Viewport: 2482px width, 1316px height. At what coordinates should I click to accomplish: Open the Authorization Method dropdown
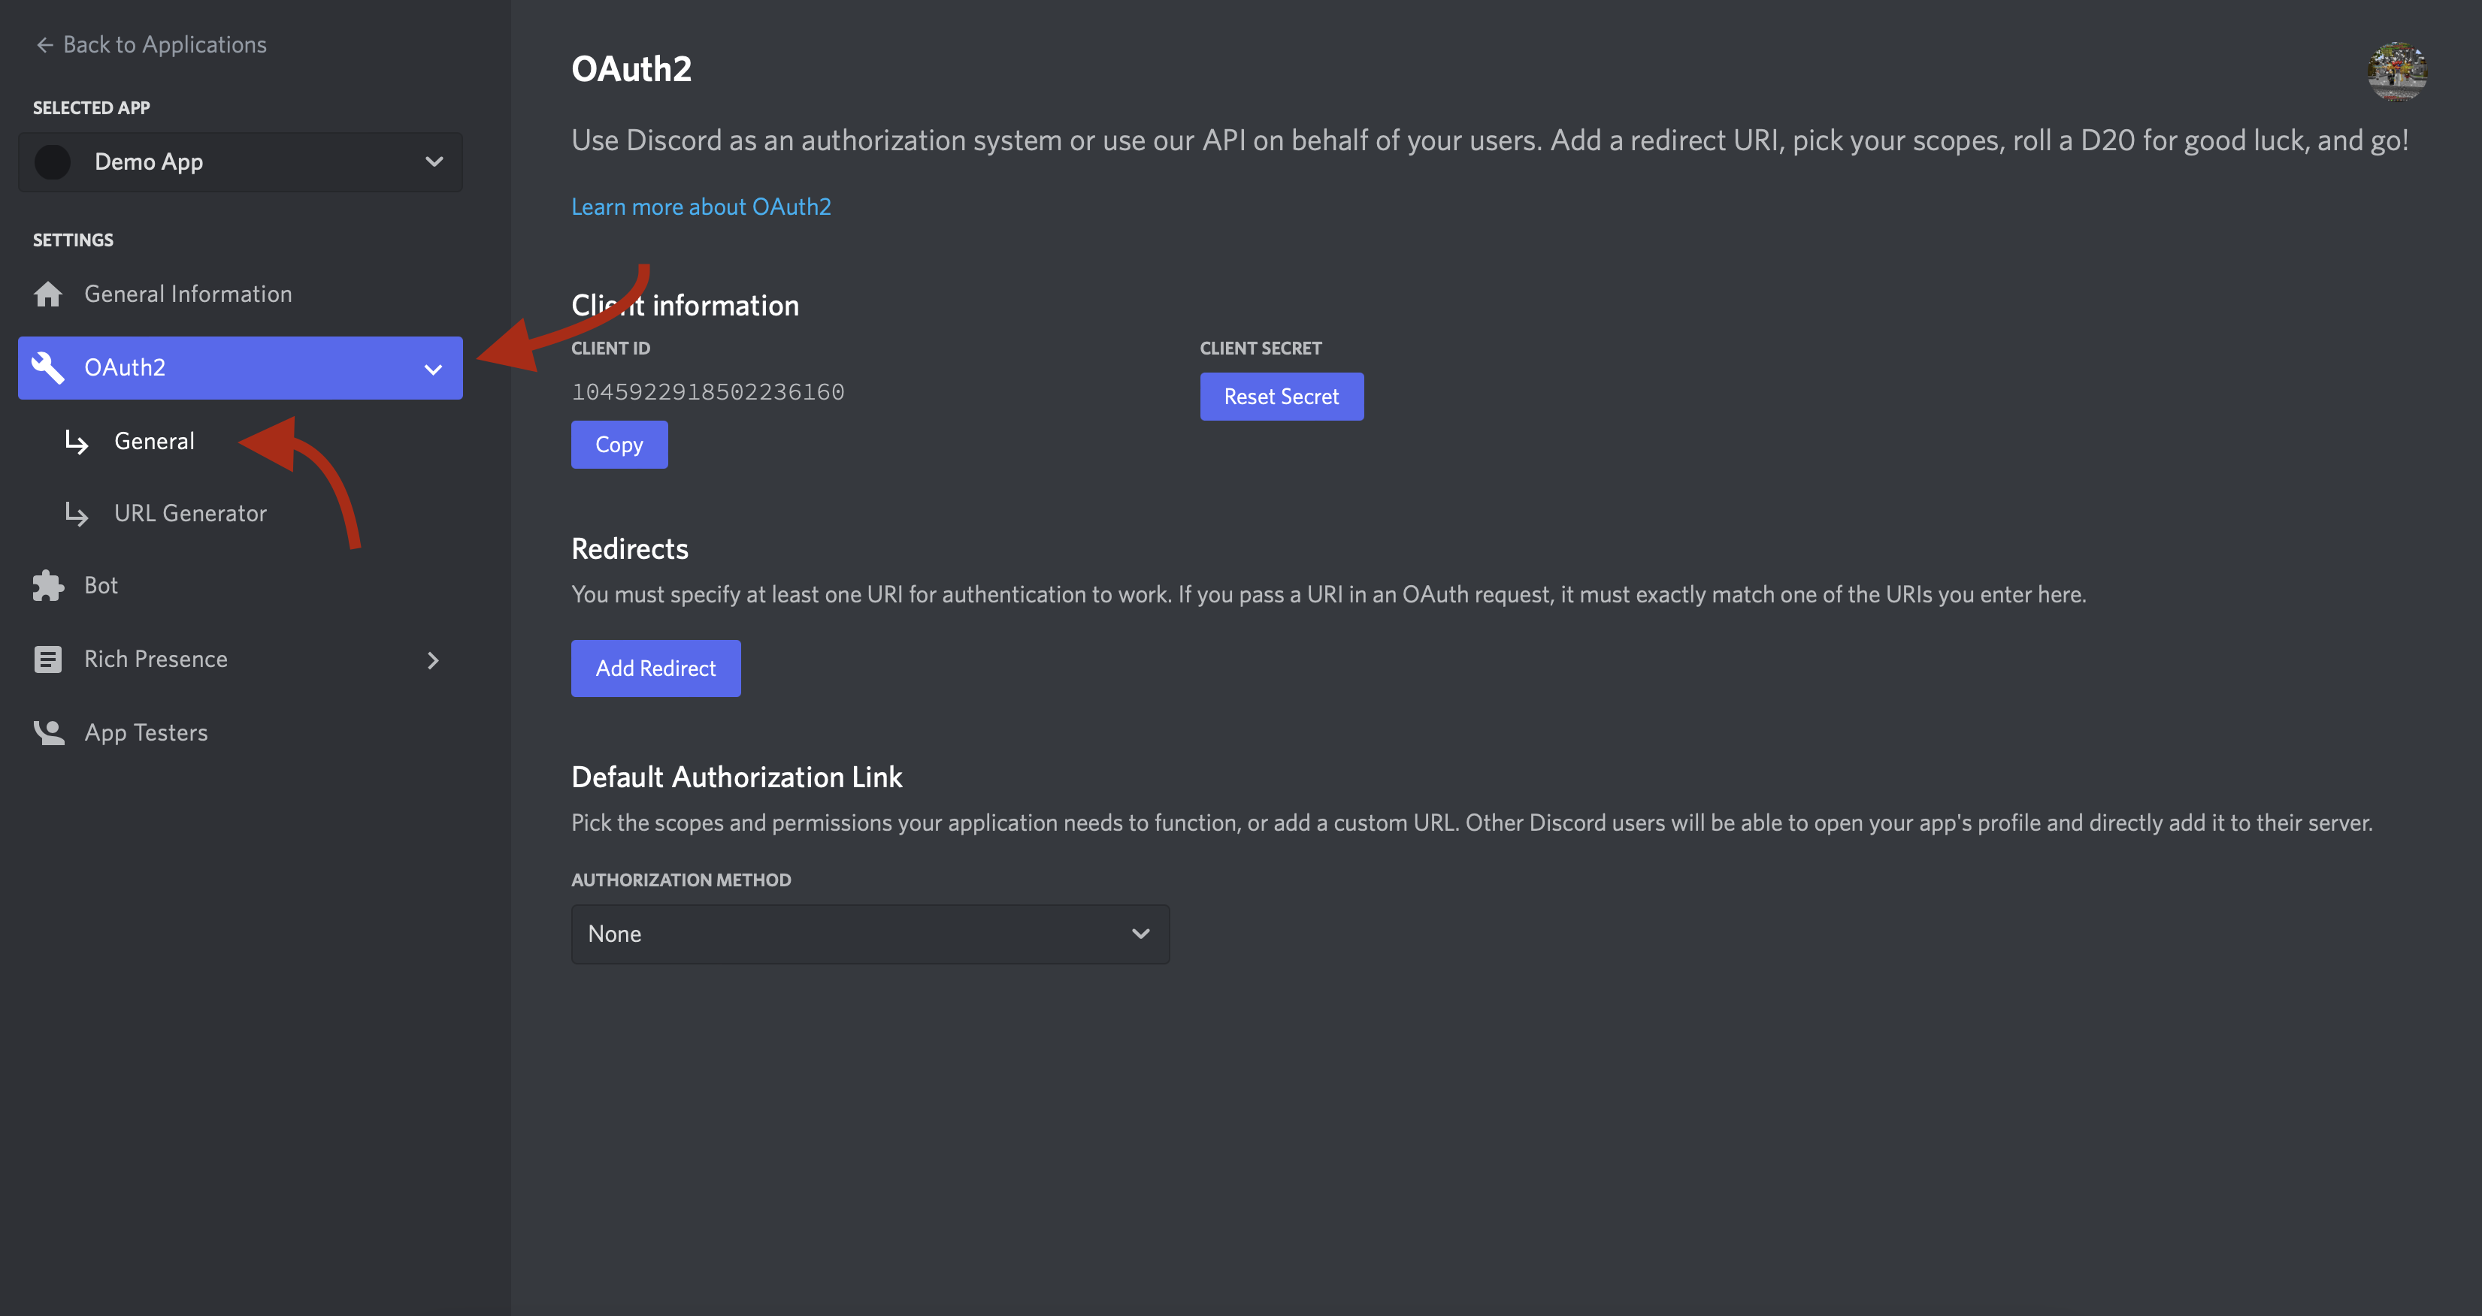pyautogui.click(x=869, y=934)
